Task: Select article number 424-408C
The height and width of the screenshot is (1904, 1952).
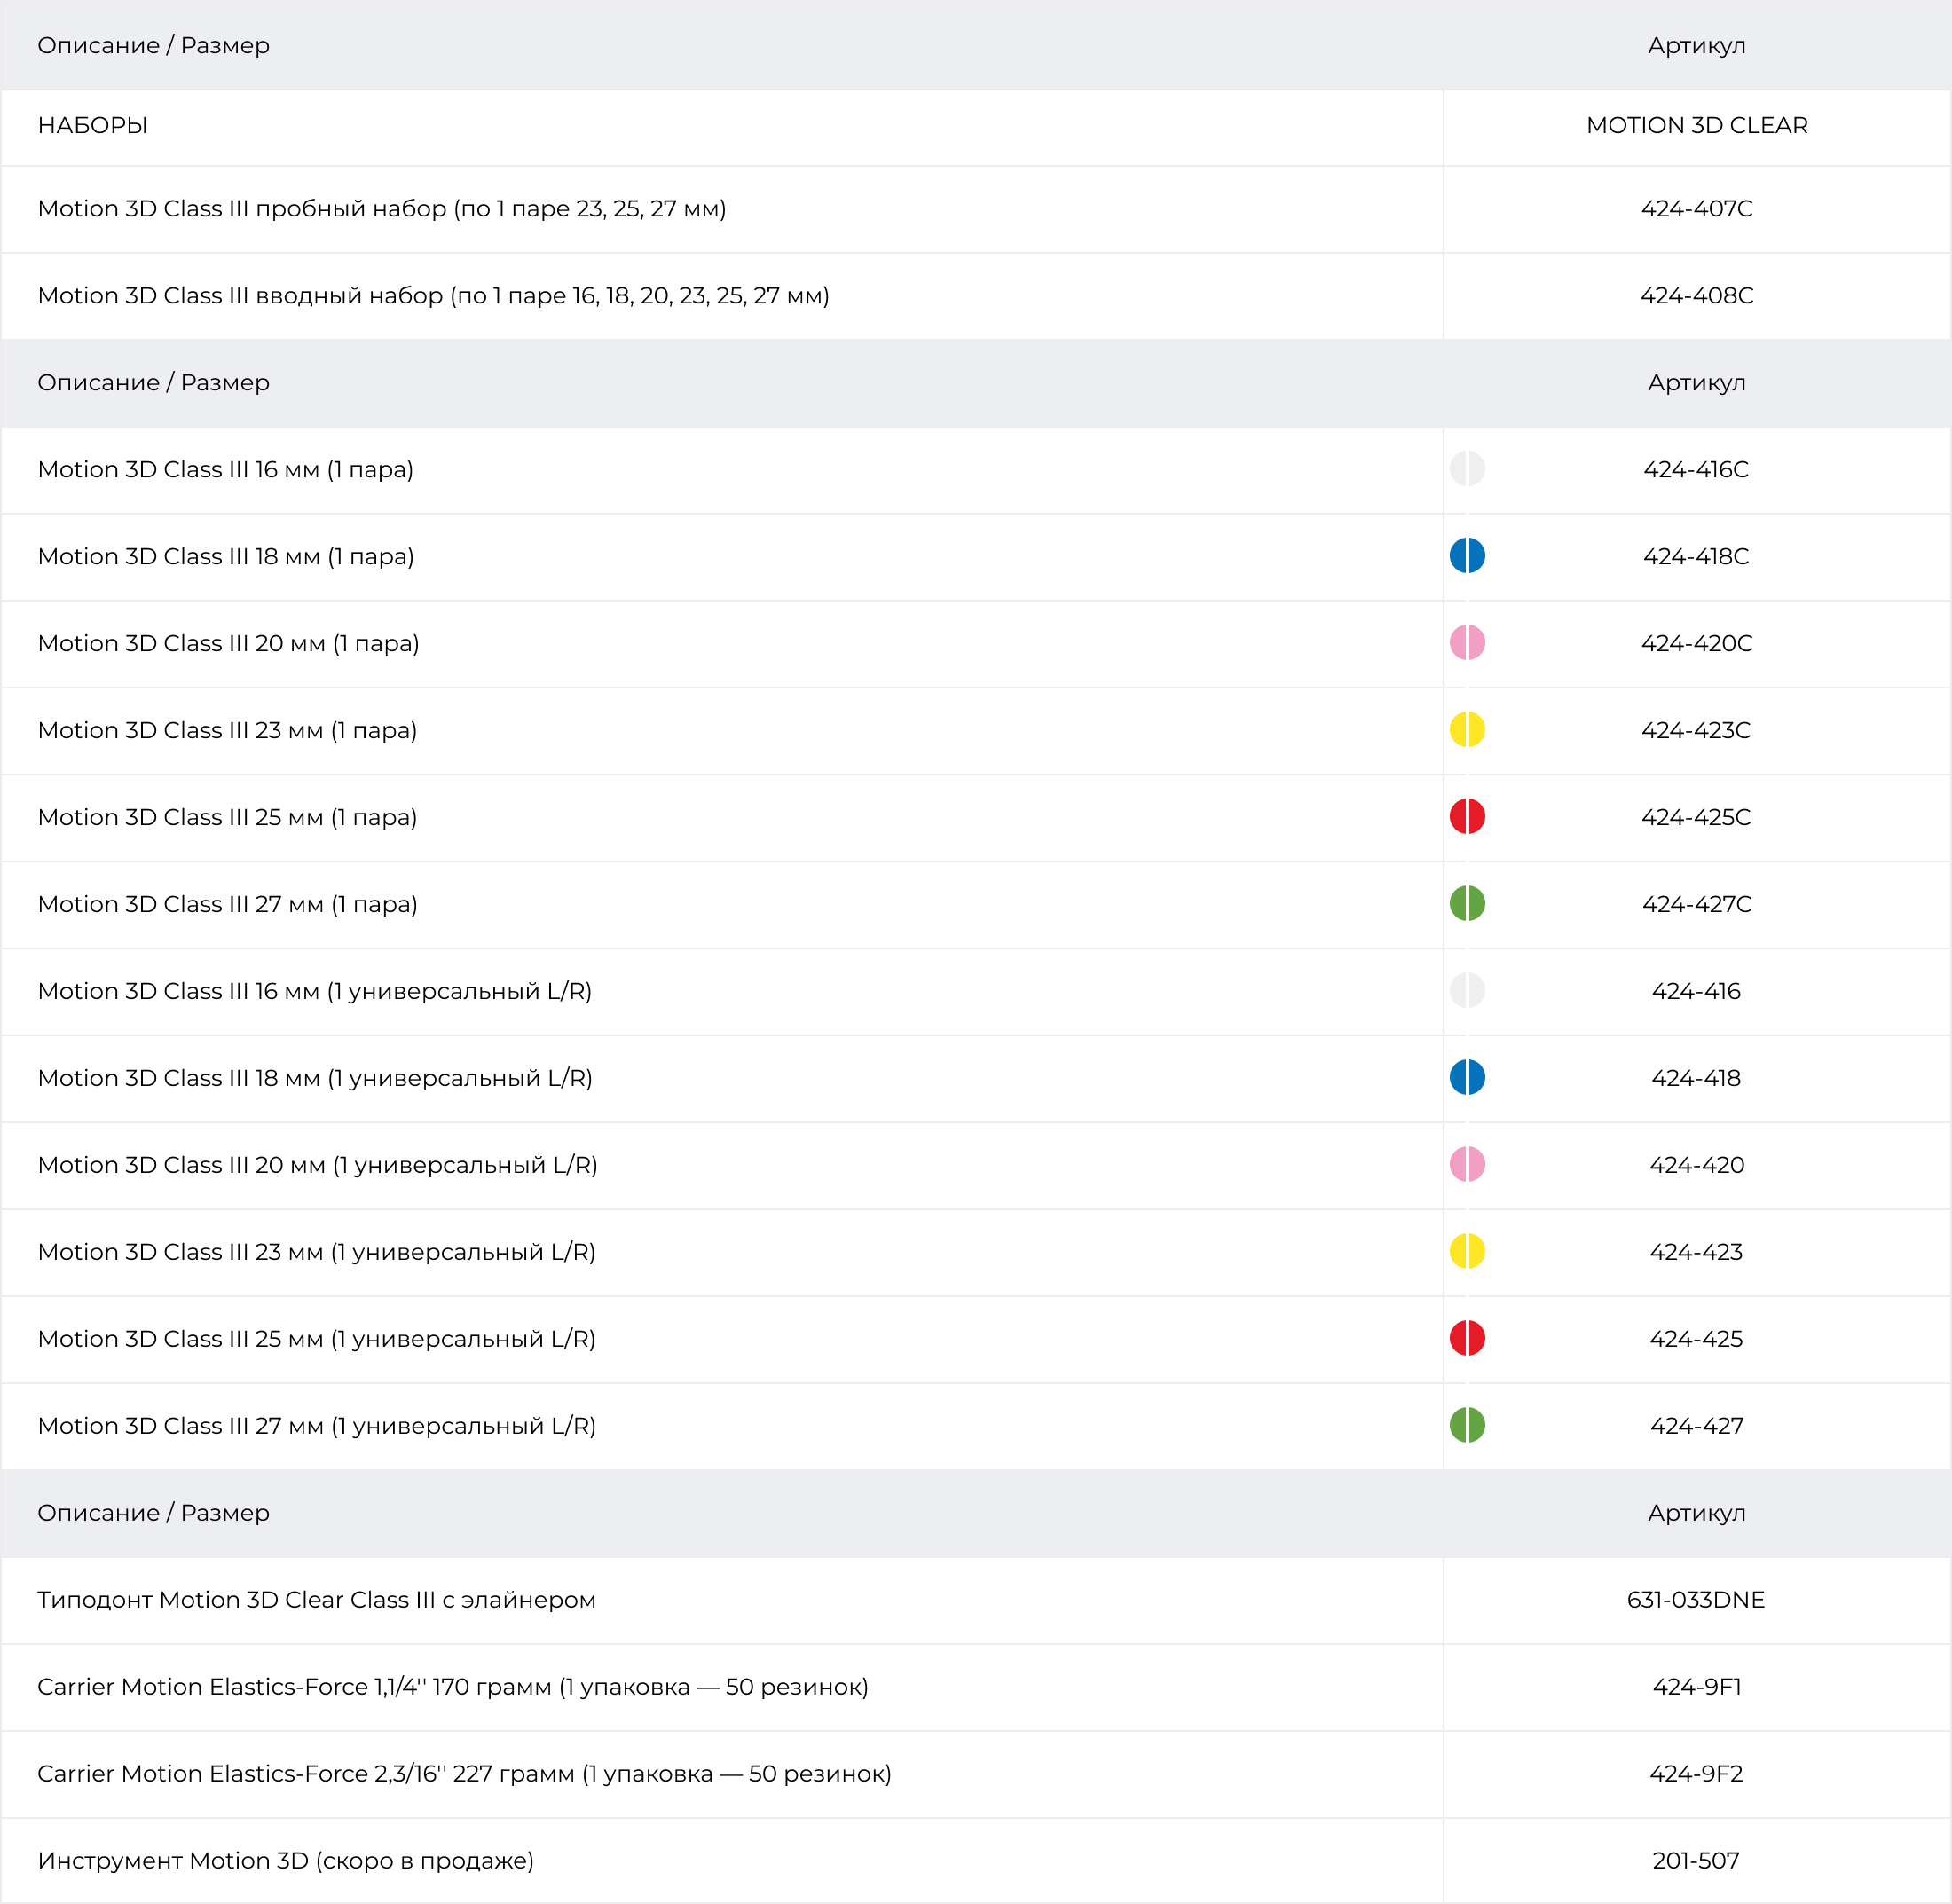Action: point(1696,296)
